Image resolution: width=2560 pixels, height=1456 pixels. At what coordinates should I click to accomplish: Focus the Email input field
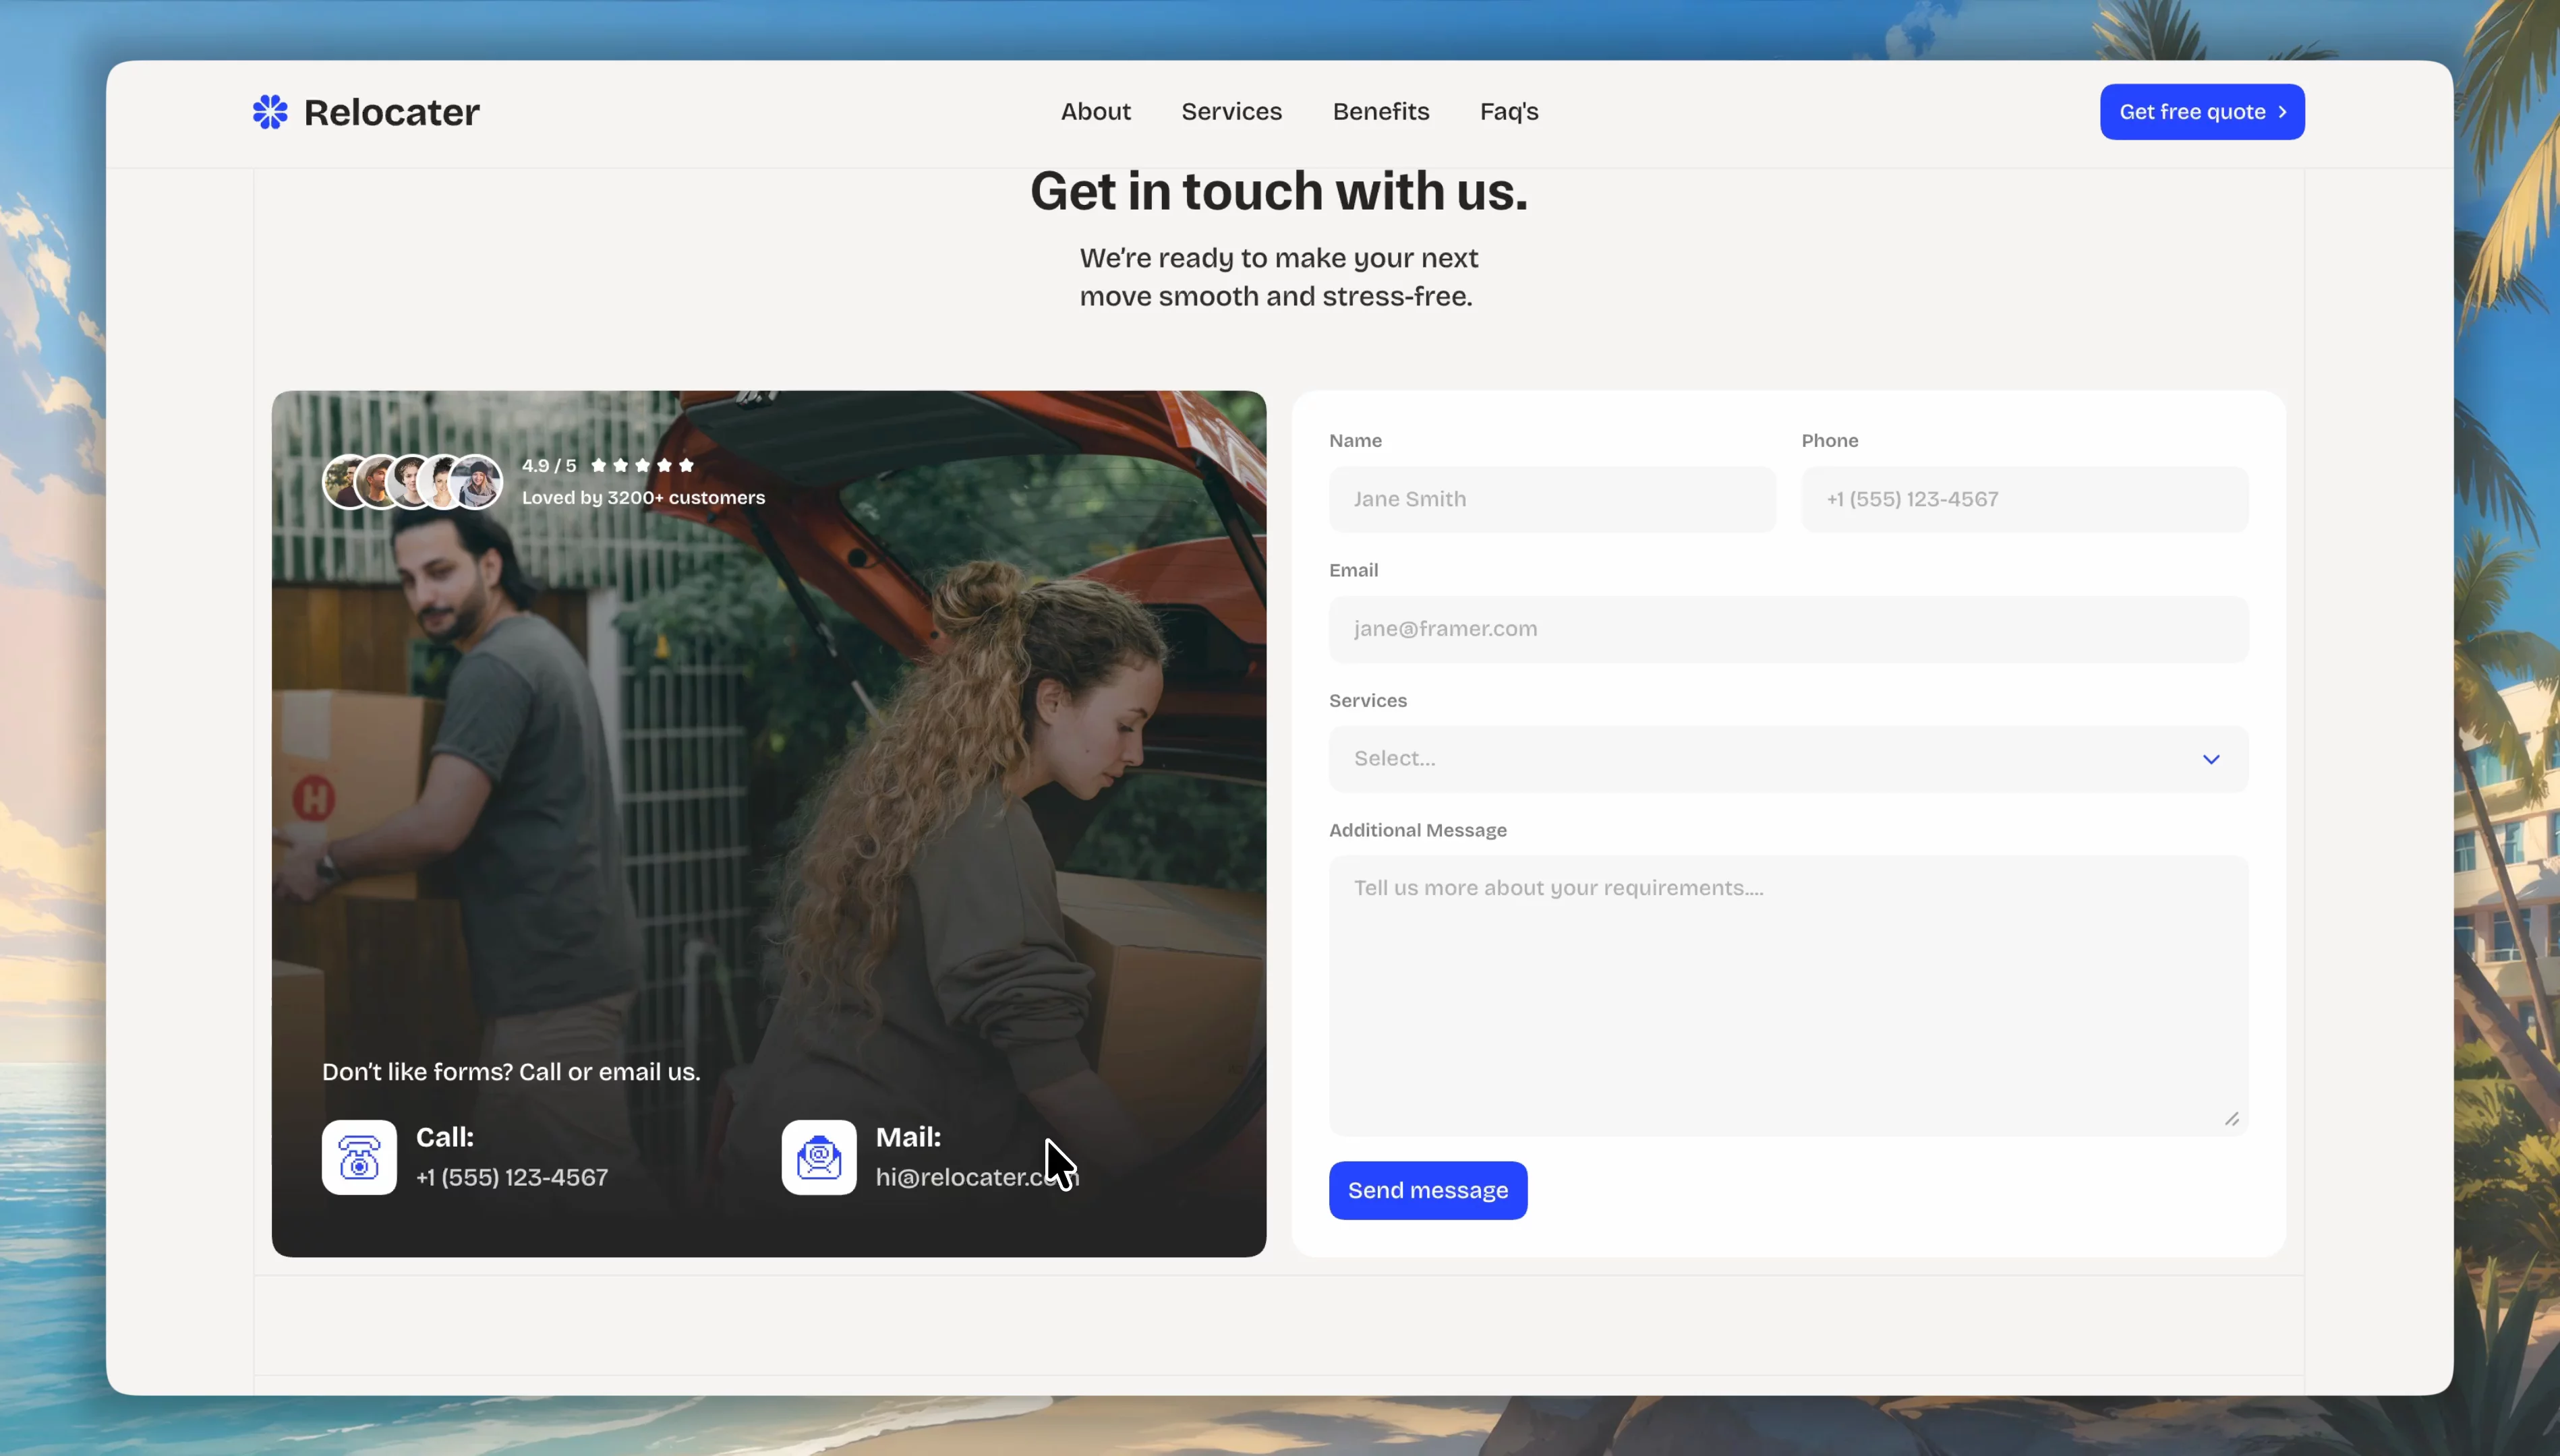(x=1788, y=629)
